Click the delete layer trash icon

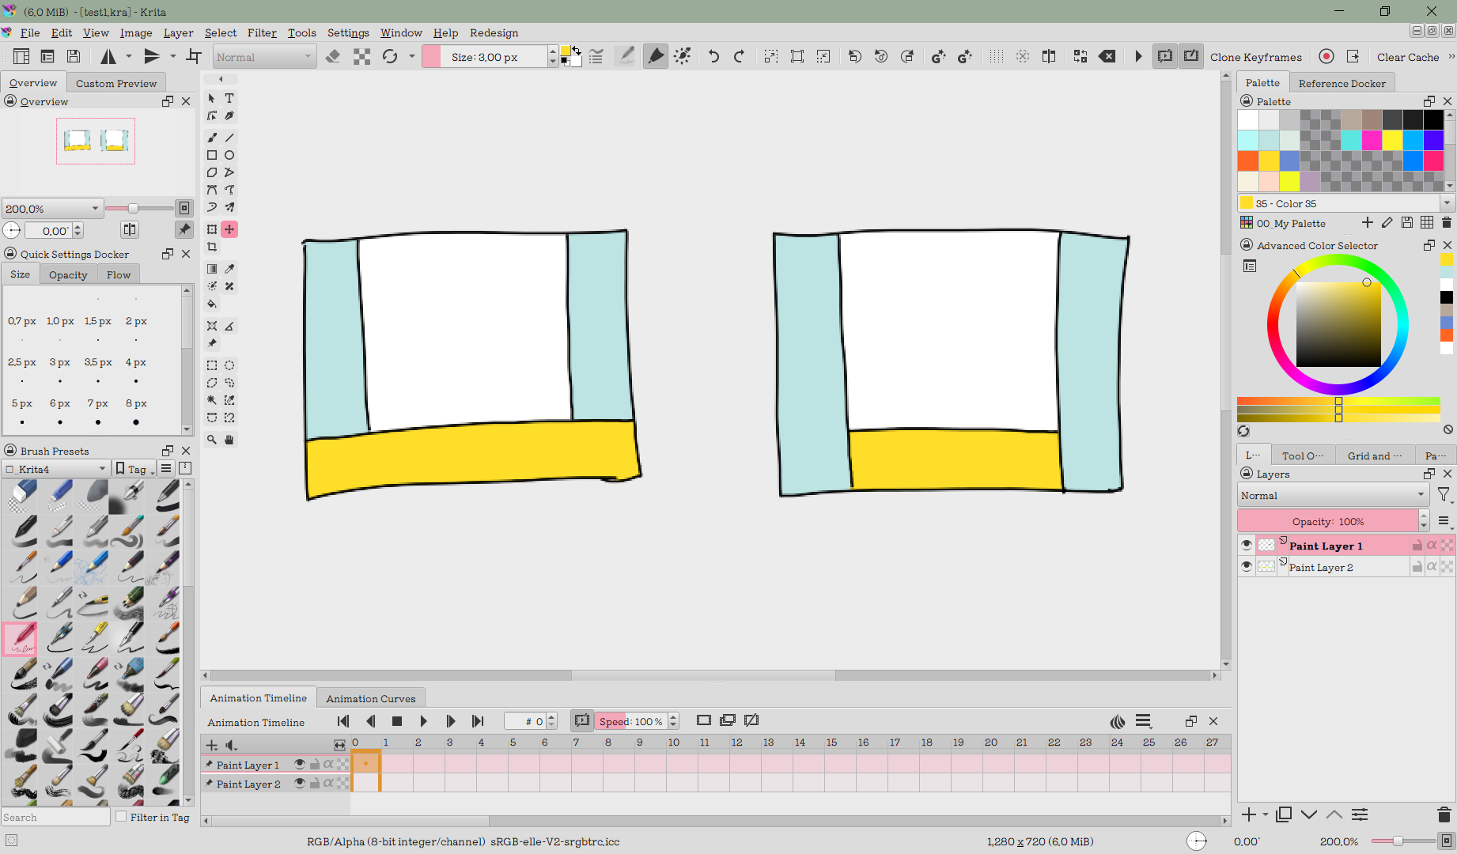point(1444,814)
